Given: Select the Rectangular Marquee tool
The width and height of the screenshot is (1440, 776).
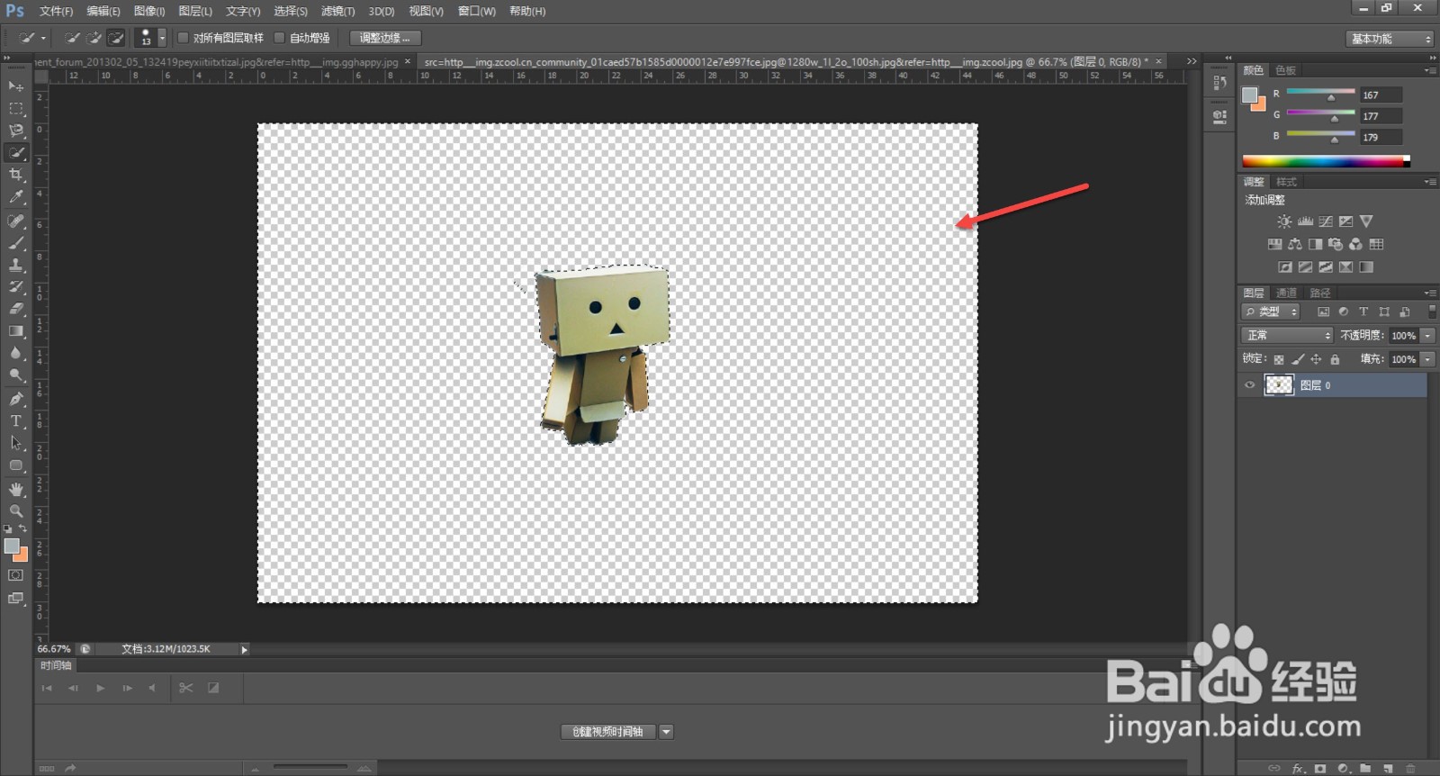Looking at the screenshot, I should tap(16, 109).
